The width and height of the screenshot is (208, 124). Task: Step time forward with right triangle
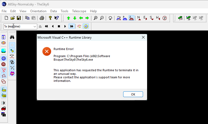(65, 26)
